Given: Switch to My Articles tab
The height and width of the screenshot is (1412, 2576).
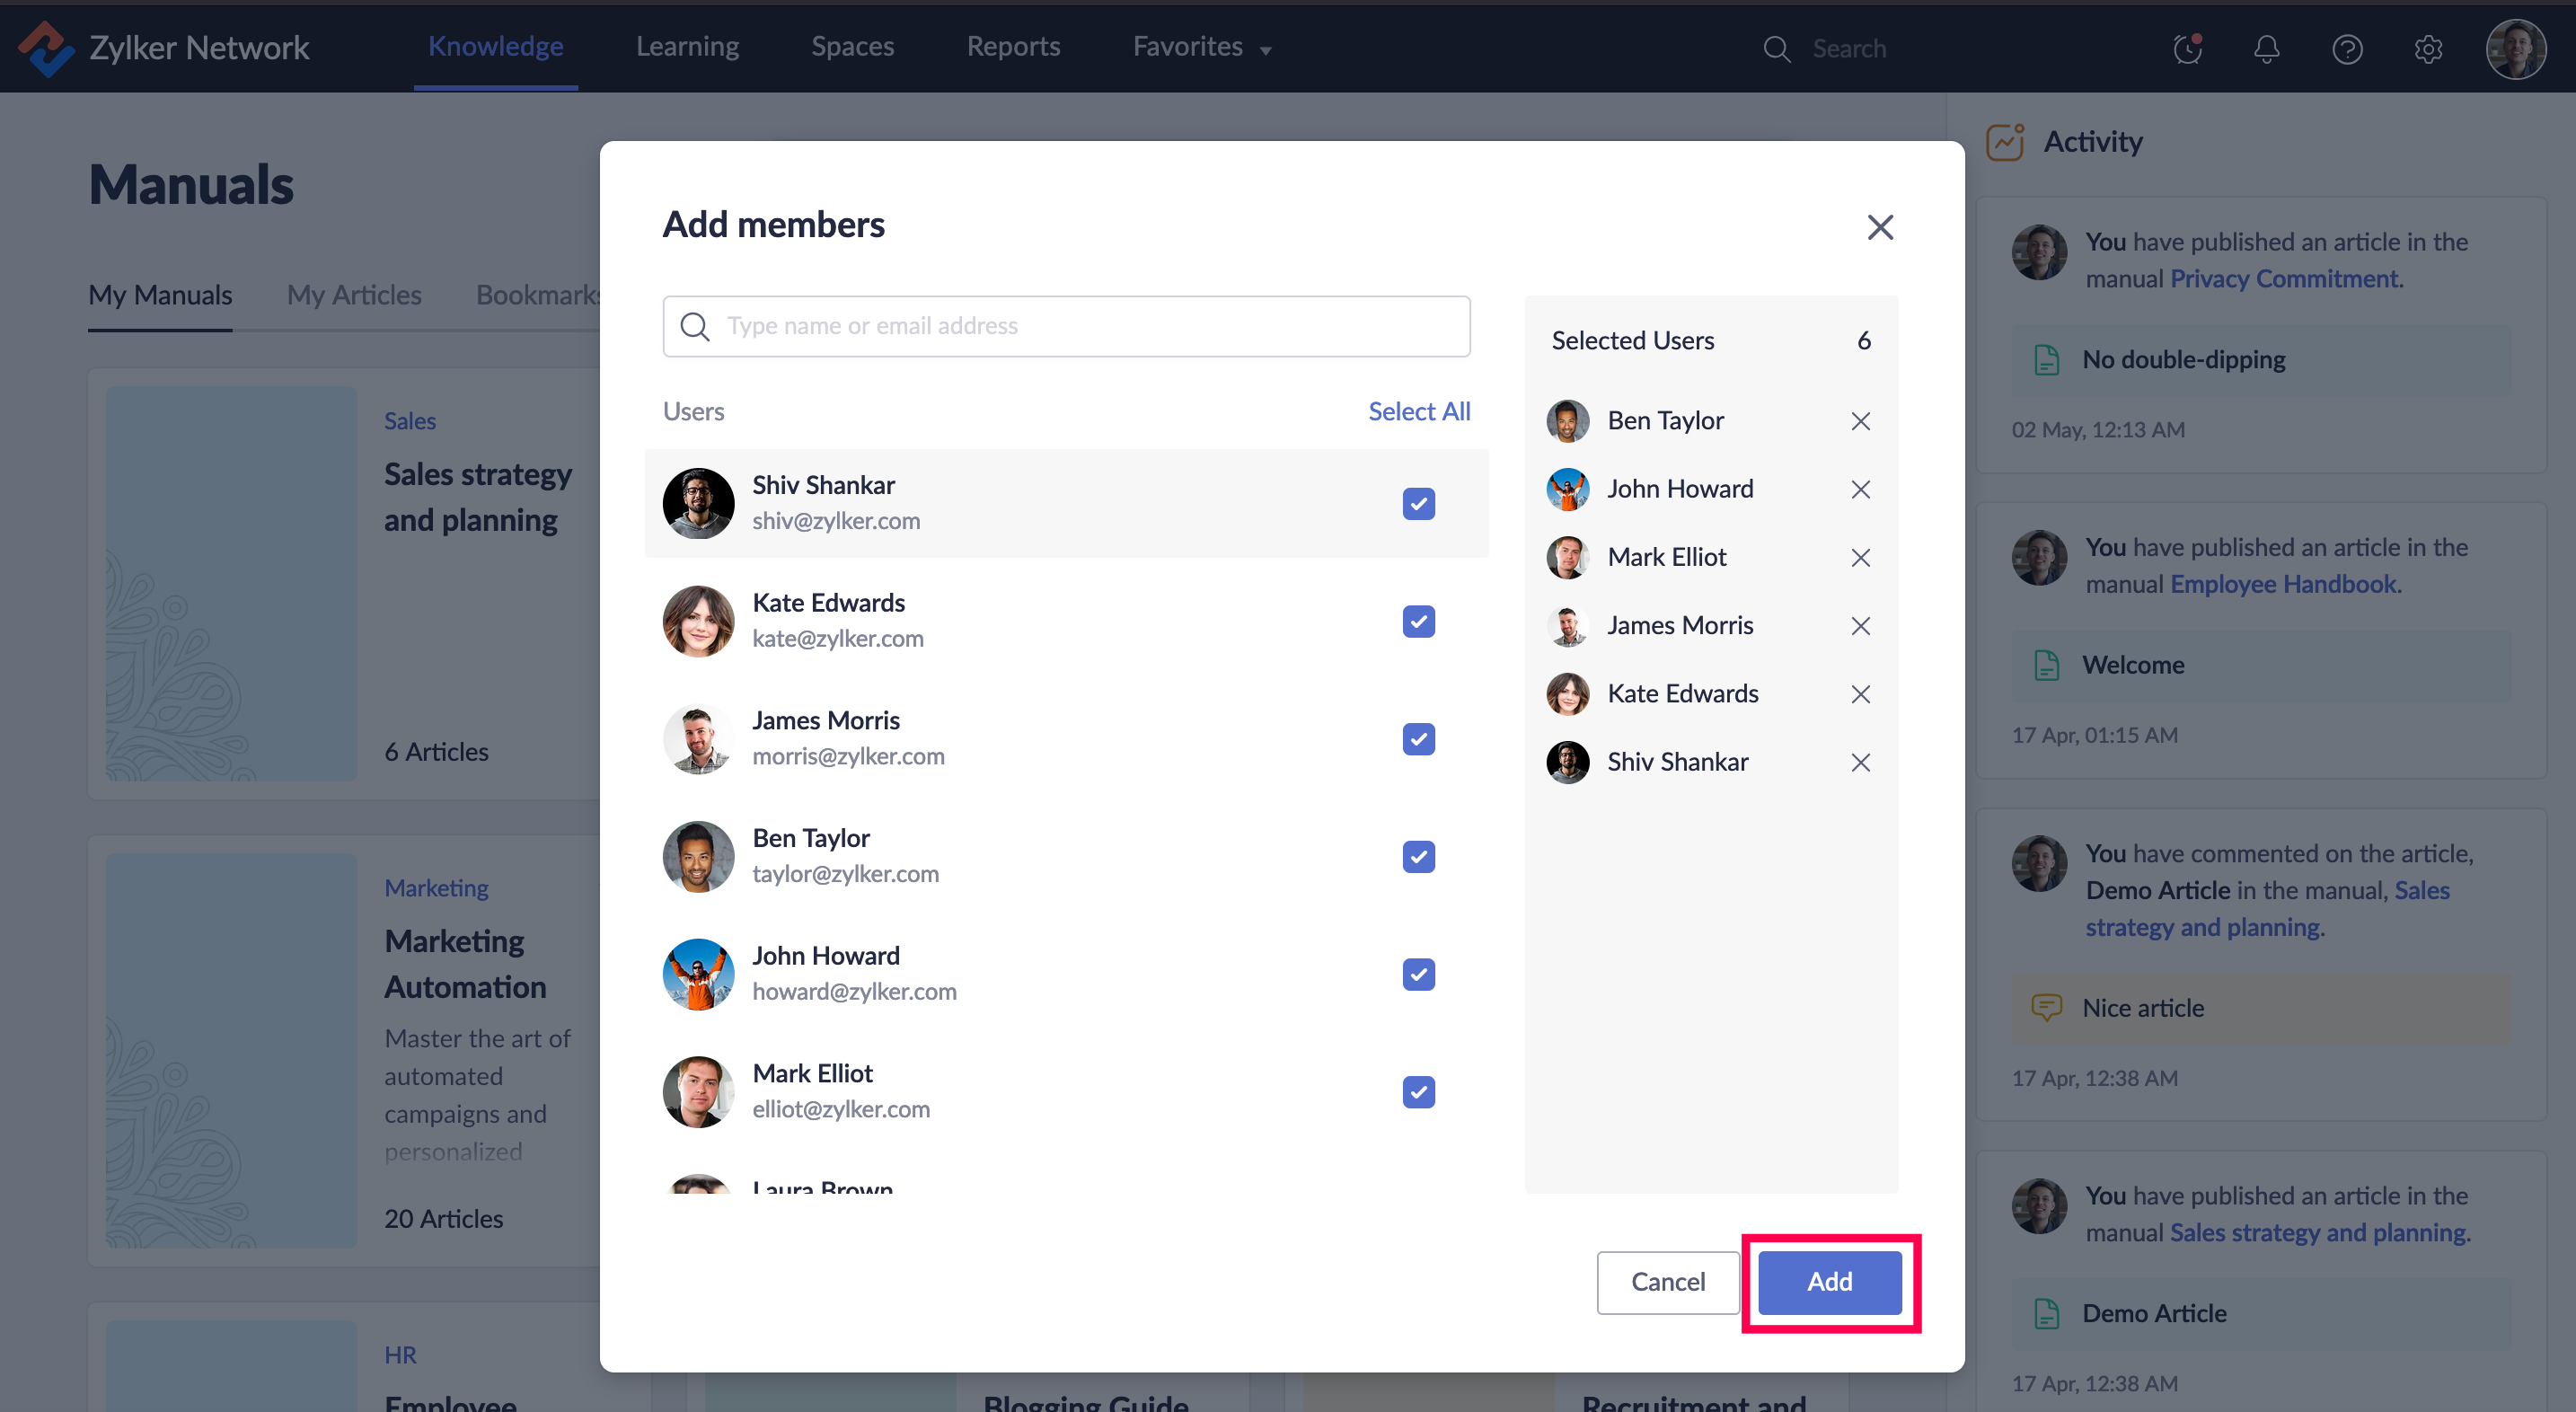Looking at the screenshot, I should [x=354, y=295].
